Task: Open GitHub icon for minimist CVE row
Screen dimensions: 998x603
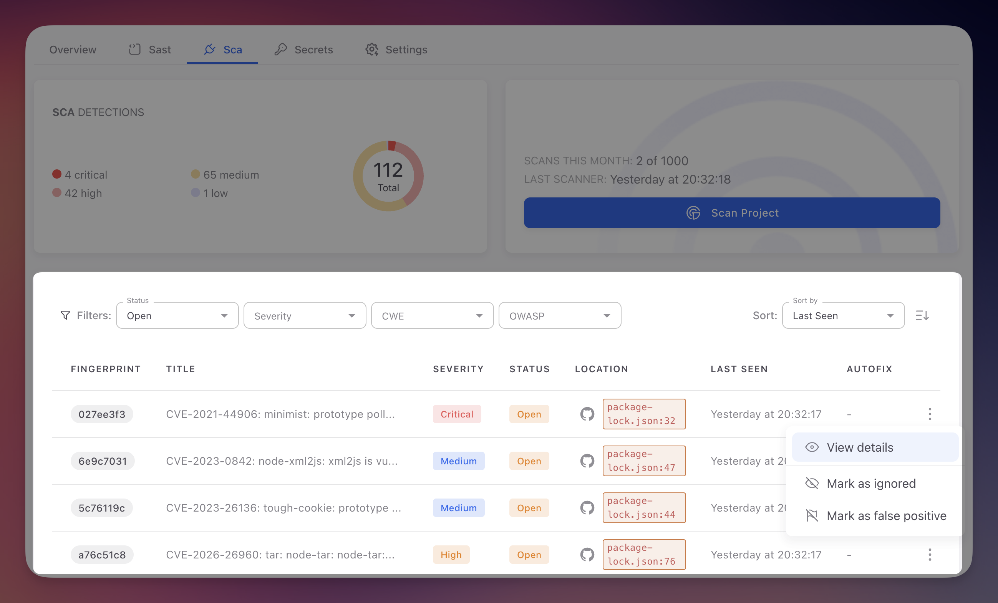Action: tap(587, 414)
